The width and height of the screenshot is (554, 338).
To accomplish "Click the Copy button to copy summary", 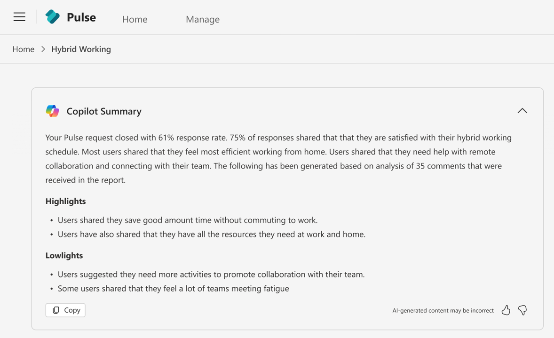I will click(65, 310).
